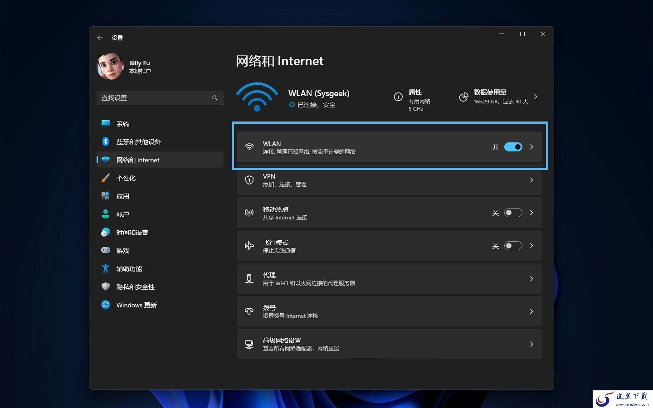Image resolution: width=653 pixels, height=408 pixels.
Task: Click the 5 GHz band label
Action: click(416, 109)
